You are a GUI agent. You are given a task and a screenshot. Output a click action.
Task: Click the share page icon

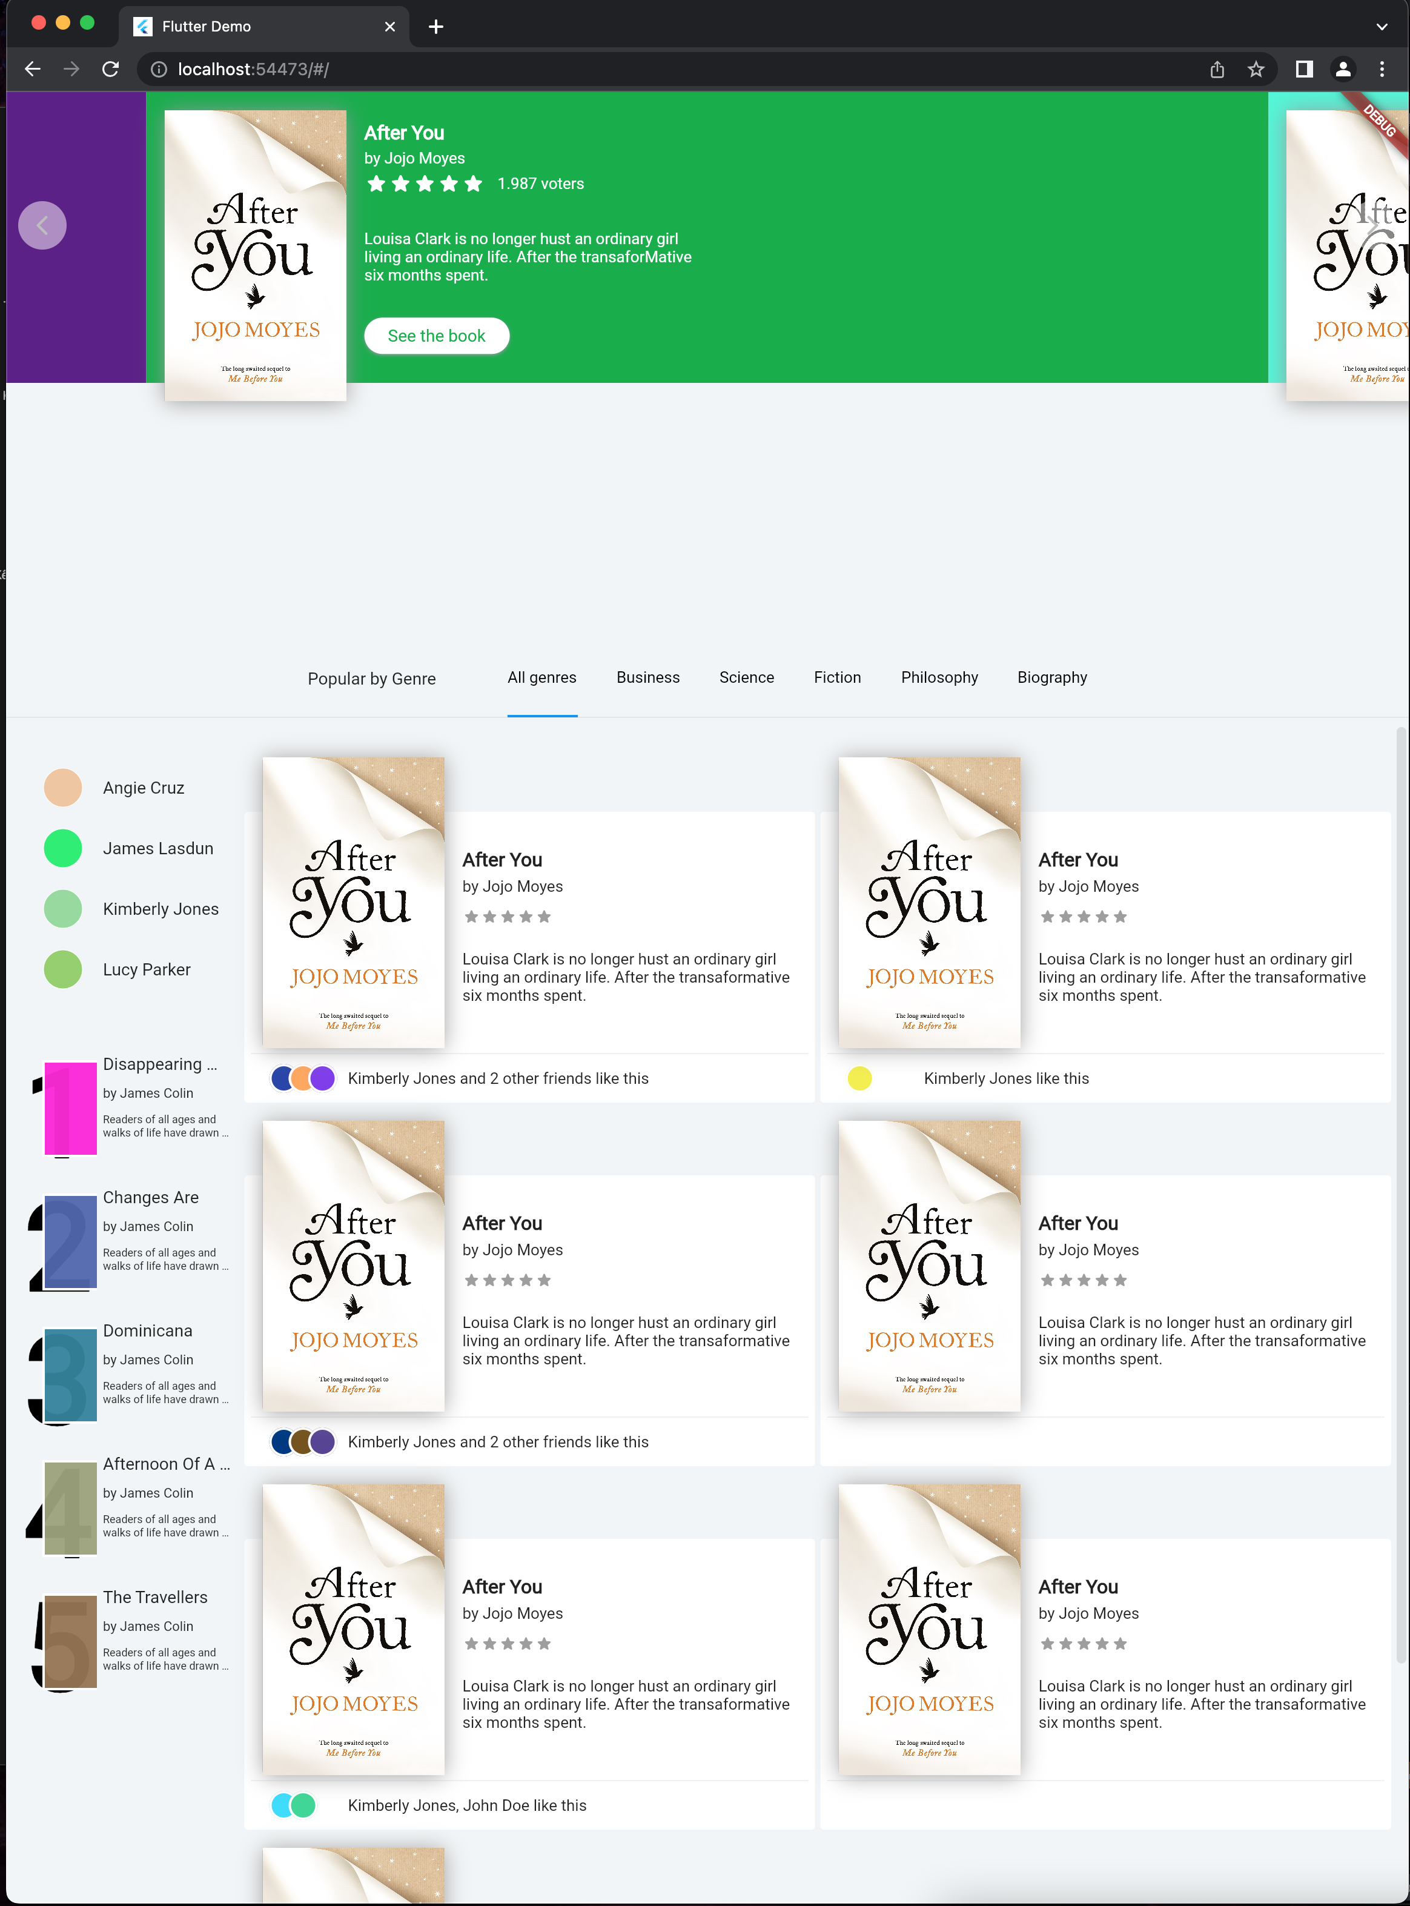[x=1217, y=69]
